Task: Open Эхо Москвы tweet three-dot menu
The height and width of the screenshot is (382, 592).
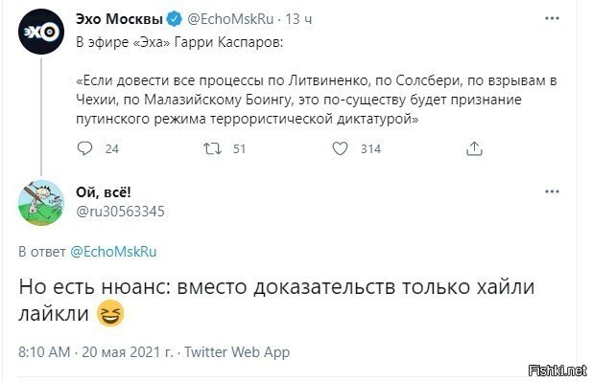Action: 552,18
